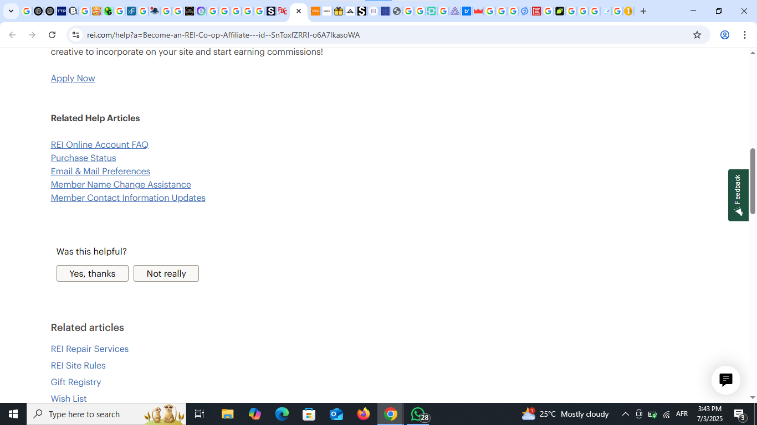Open the live chat bubble icon
Screen dimensions: 757x425
click(x=726, y=380)
